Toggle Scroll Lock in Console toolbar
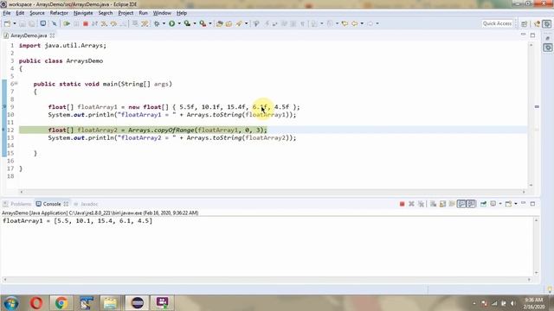Screen dimensions: 554x311 click(442, 204)
